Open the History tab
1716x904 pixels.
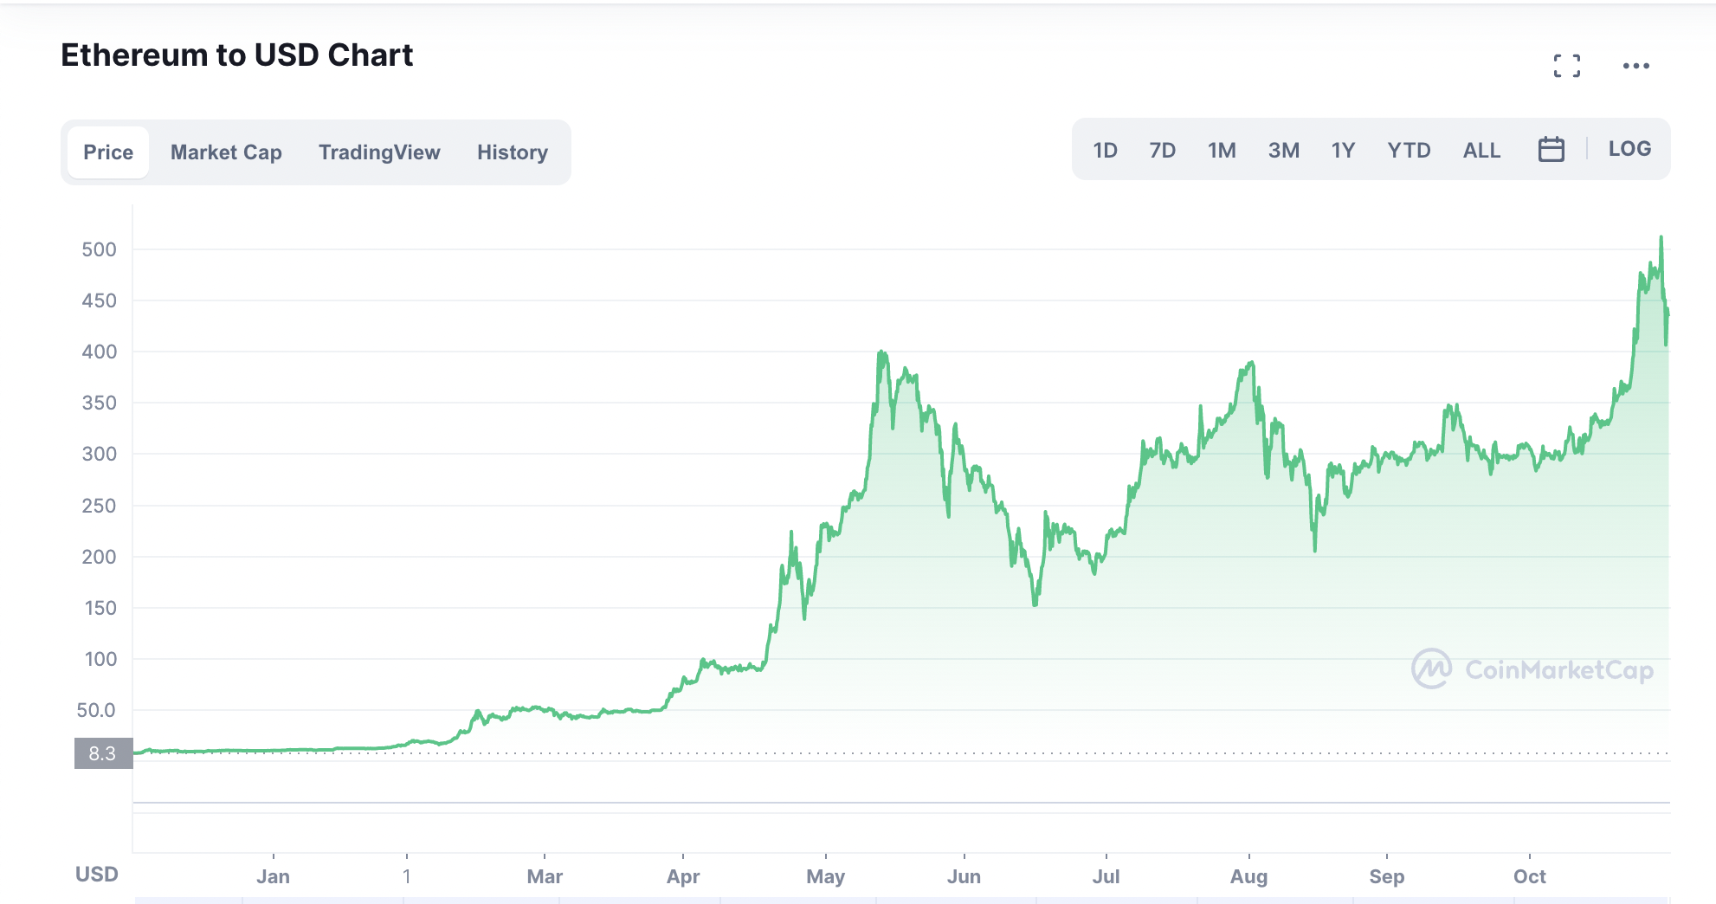[513, 152]
